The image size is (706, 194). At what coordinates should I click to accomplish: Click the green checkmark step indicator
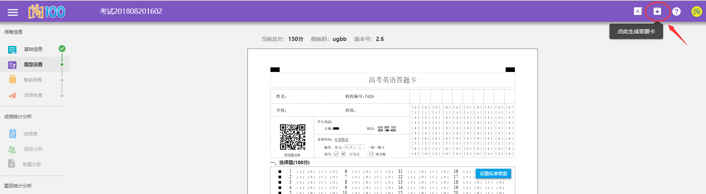pyautogui.click(x=62, y=49)
